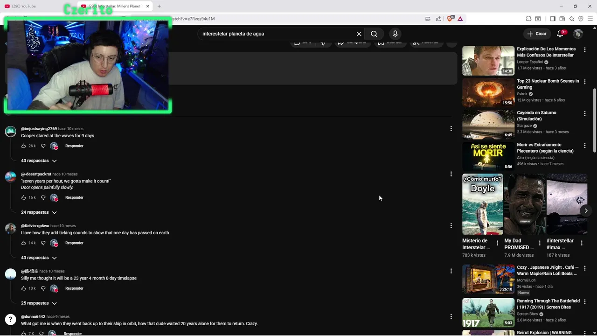Open 'Explicación De Los Momentos Más Confusos' thumbnail

pyautogui.click(x=488, y=61)
